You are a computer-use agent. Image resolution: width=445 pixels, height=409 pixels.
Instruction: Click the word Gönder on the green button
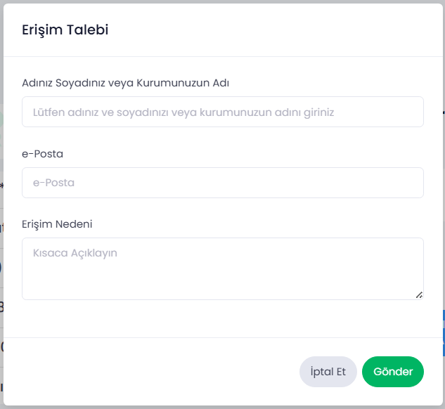[x=393, y=372]
